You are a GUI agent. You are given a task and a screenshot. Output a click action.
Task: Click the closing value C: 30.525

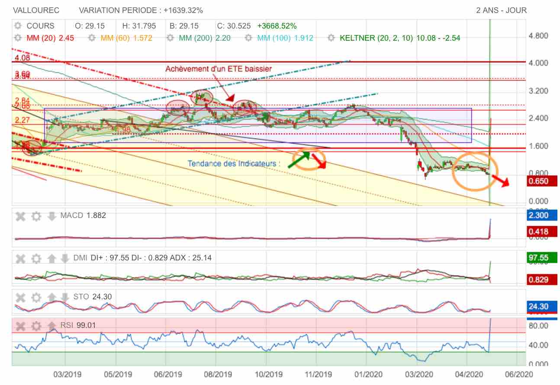point(235,26)
